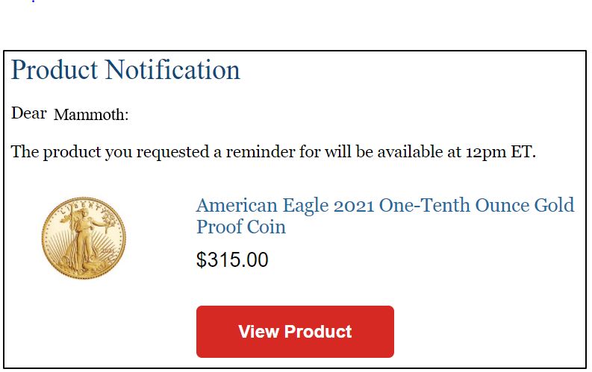This screenshot has width=592, height=372.
Task: Click the recipient name "Mammoth"
Action: pos(91,115)
